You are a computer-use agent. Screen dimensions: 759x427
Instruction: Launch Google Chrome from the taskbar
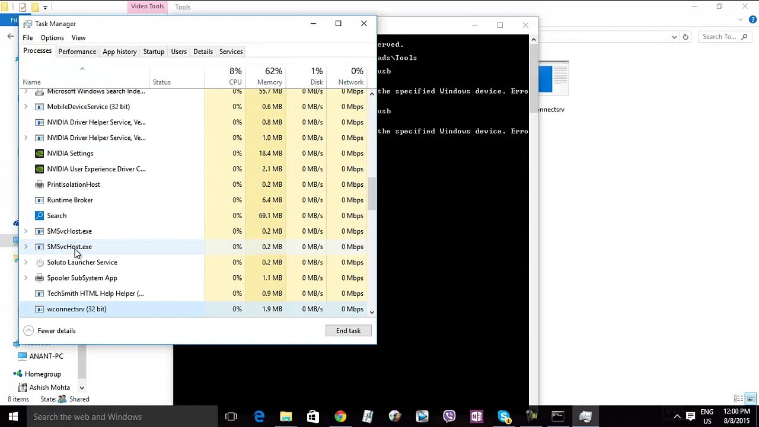(340, 417)
